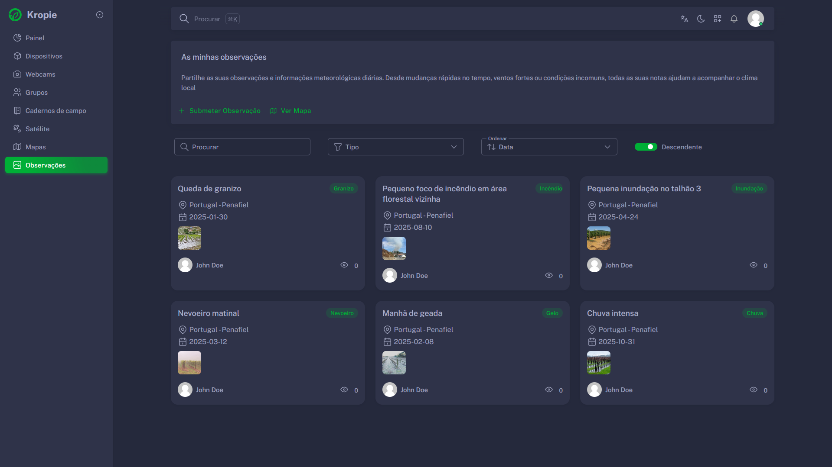
Task: Expand the Ordenar Data dropdown
Action: [549, 147]
